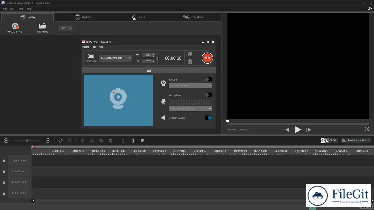The width and height of the screenshot is (374, 210).
Task: Click the Dimension frame icon in recorder
Action: [91, 56]
